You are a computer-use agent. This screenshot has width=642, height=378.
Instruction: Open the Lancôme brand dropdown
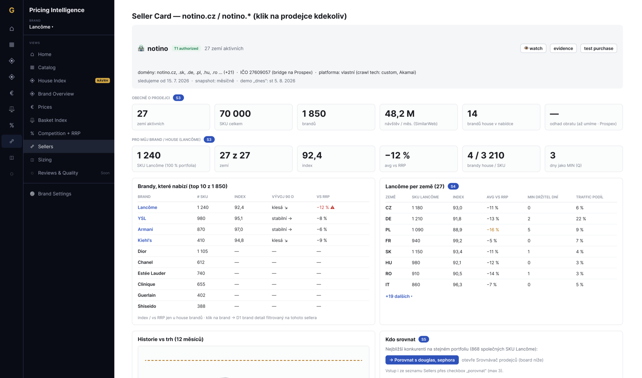point(41,27)
